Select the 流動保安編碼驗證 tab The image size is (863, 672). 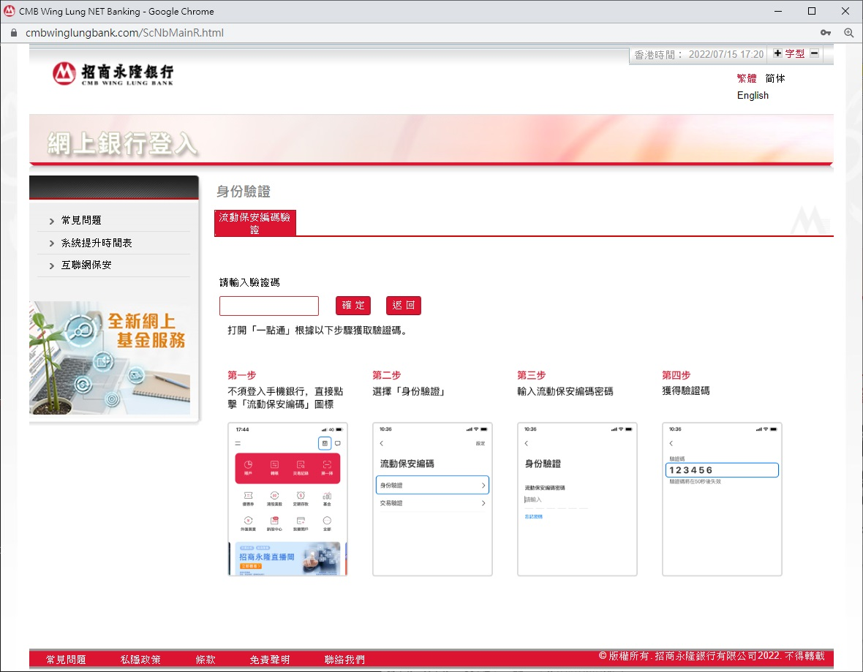pyautogui.click(x=255, y=223)
